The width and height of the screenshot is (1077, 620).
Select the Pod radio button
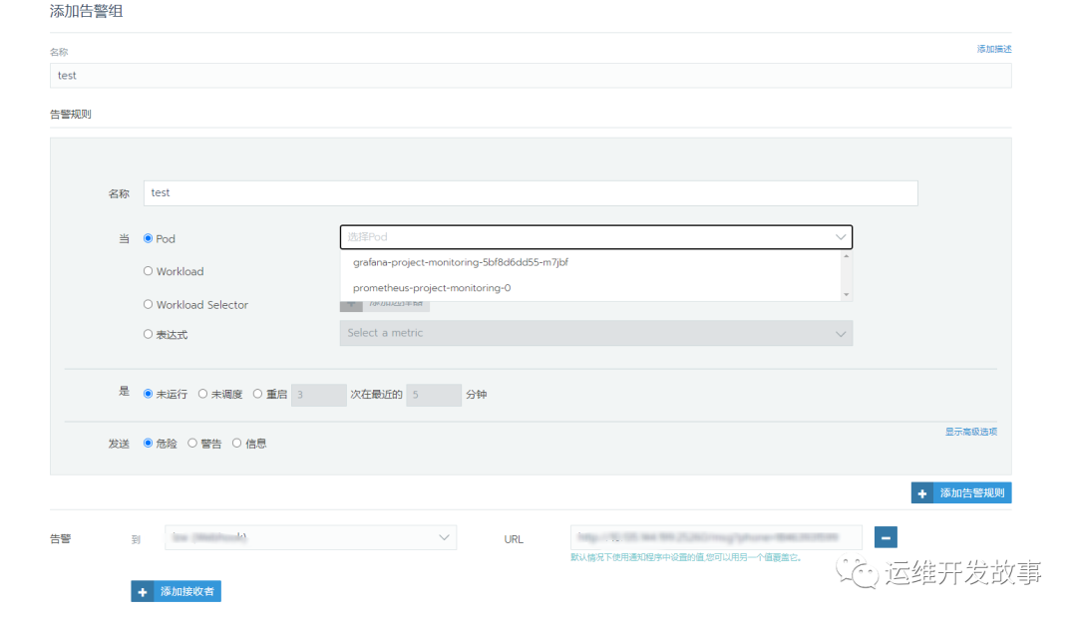click(x=148, y=238)
